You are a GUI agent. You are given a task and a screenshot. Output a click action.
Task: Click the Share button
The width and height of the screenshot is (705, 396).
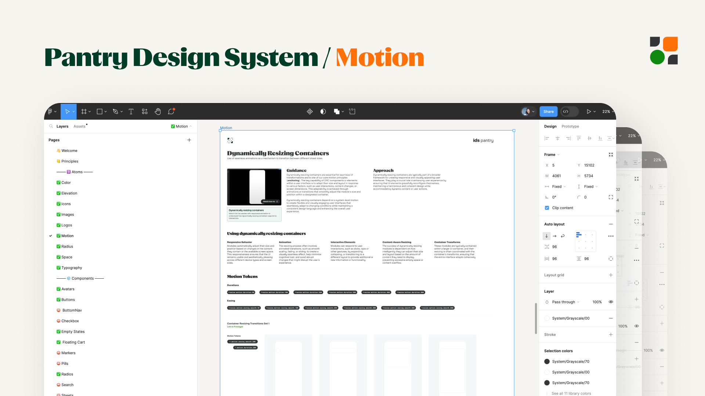[549, 111]
